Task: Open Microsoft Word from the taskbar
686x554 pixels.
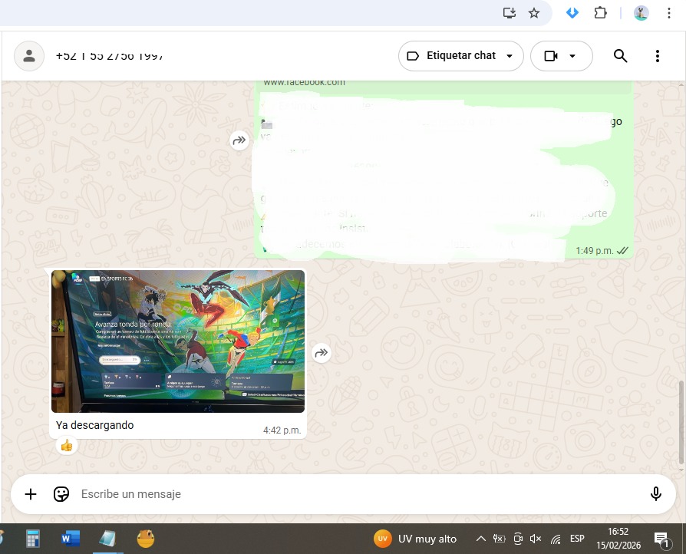Action: pos(71,539)
